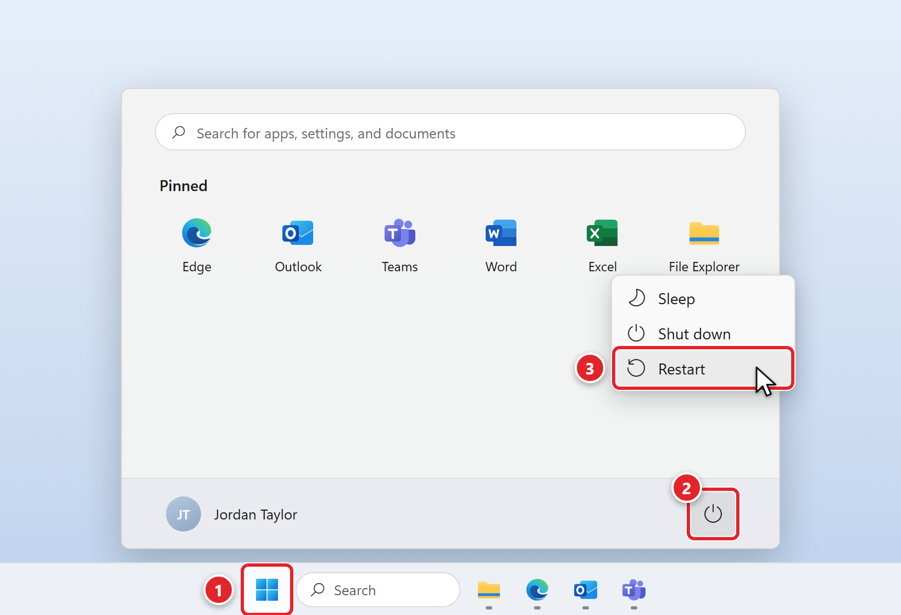Image resolution: width=901 pixels, height=615 pixels.
Task: Choose Shut down from power menu
Action: (703, 334)
